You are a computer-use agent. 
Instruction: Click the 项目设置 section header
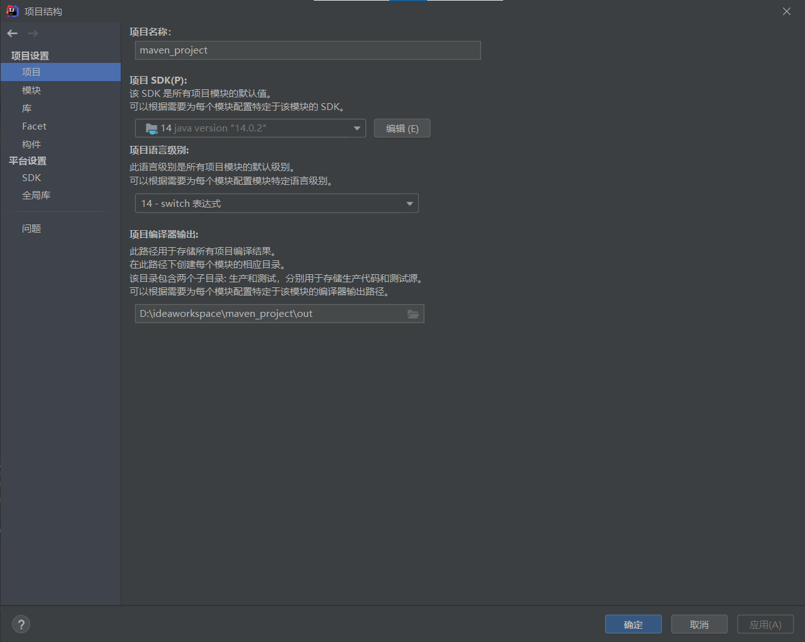30,56
